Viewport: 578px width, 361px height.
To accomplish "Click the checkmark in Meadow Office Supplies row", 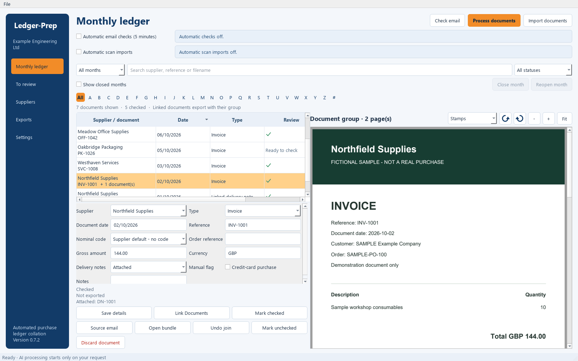I will click(x=268, y=134).
